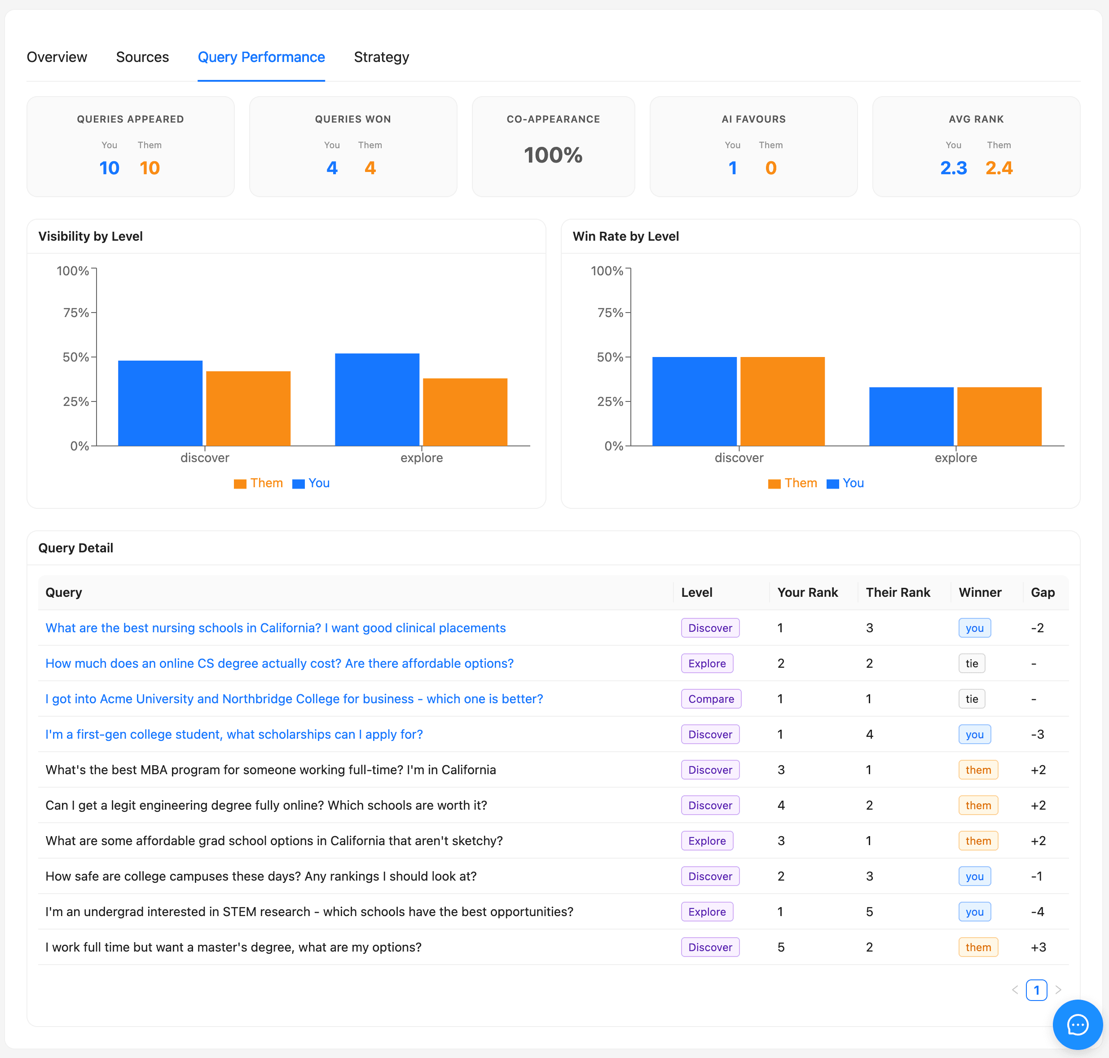Click the Explore badge on the STEM research query
Viewport: 1109px width, 1058px height.
click(x=707, y=911)
